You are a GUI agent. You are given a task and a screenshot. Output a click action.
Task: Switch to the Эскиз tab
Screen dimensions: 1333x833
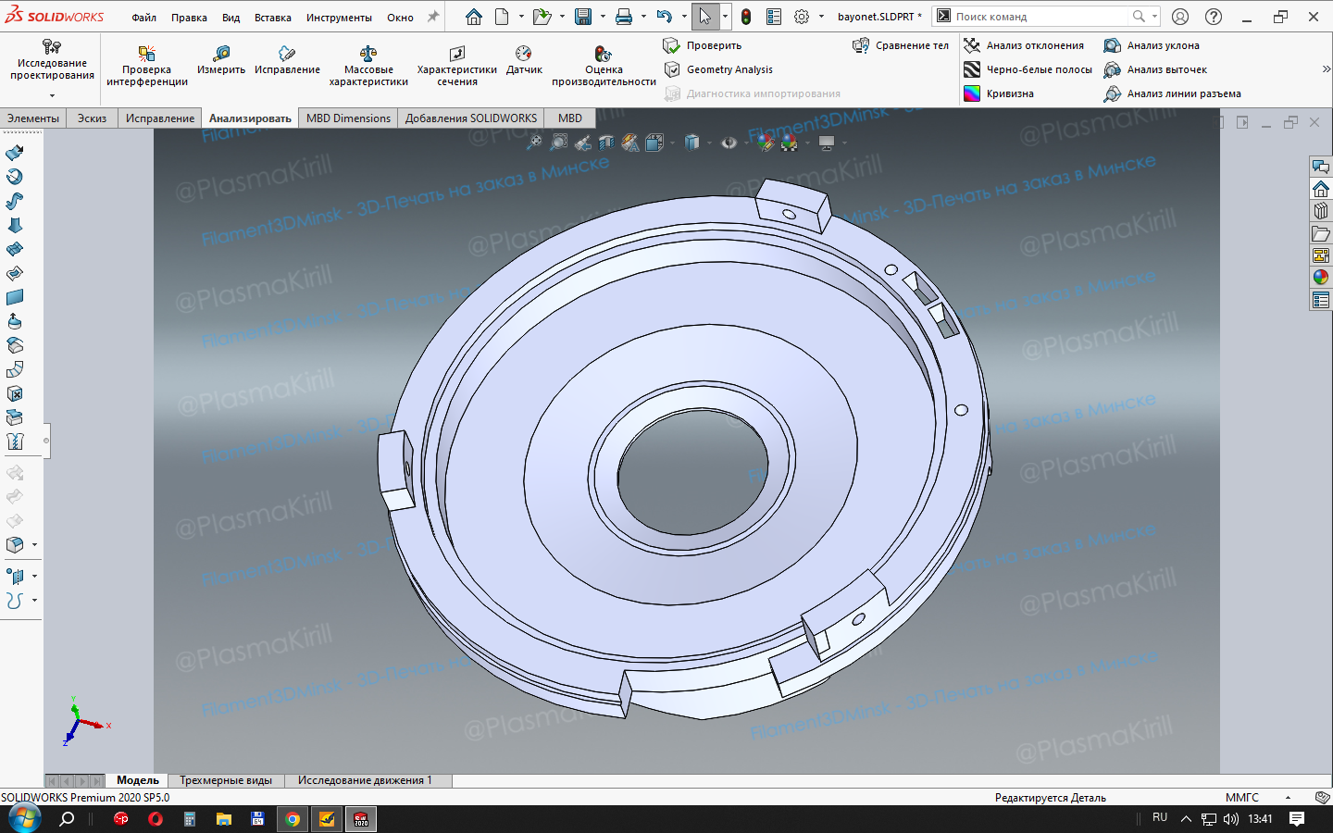92,118
